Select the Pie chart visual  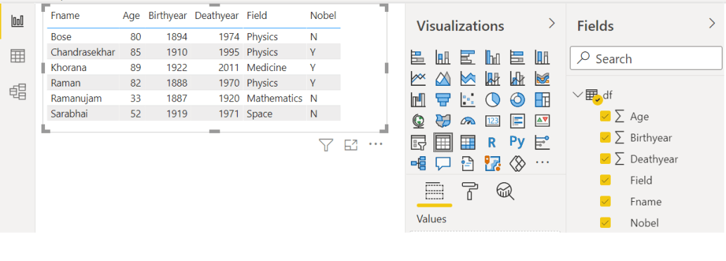(492, 99)
